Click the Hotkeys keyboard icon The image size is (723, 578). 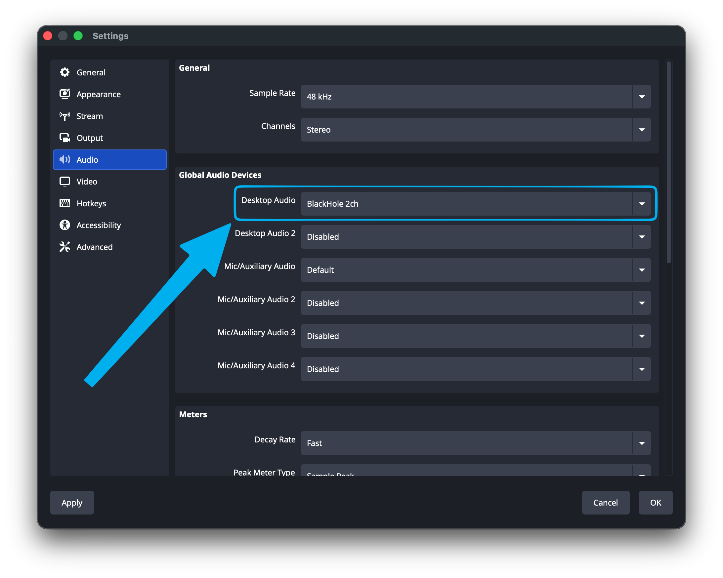tap(65, 203)
